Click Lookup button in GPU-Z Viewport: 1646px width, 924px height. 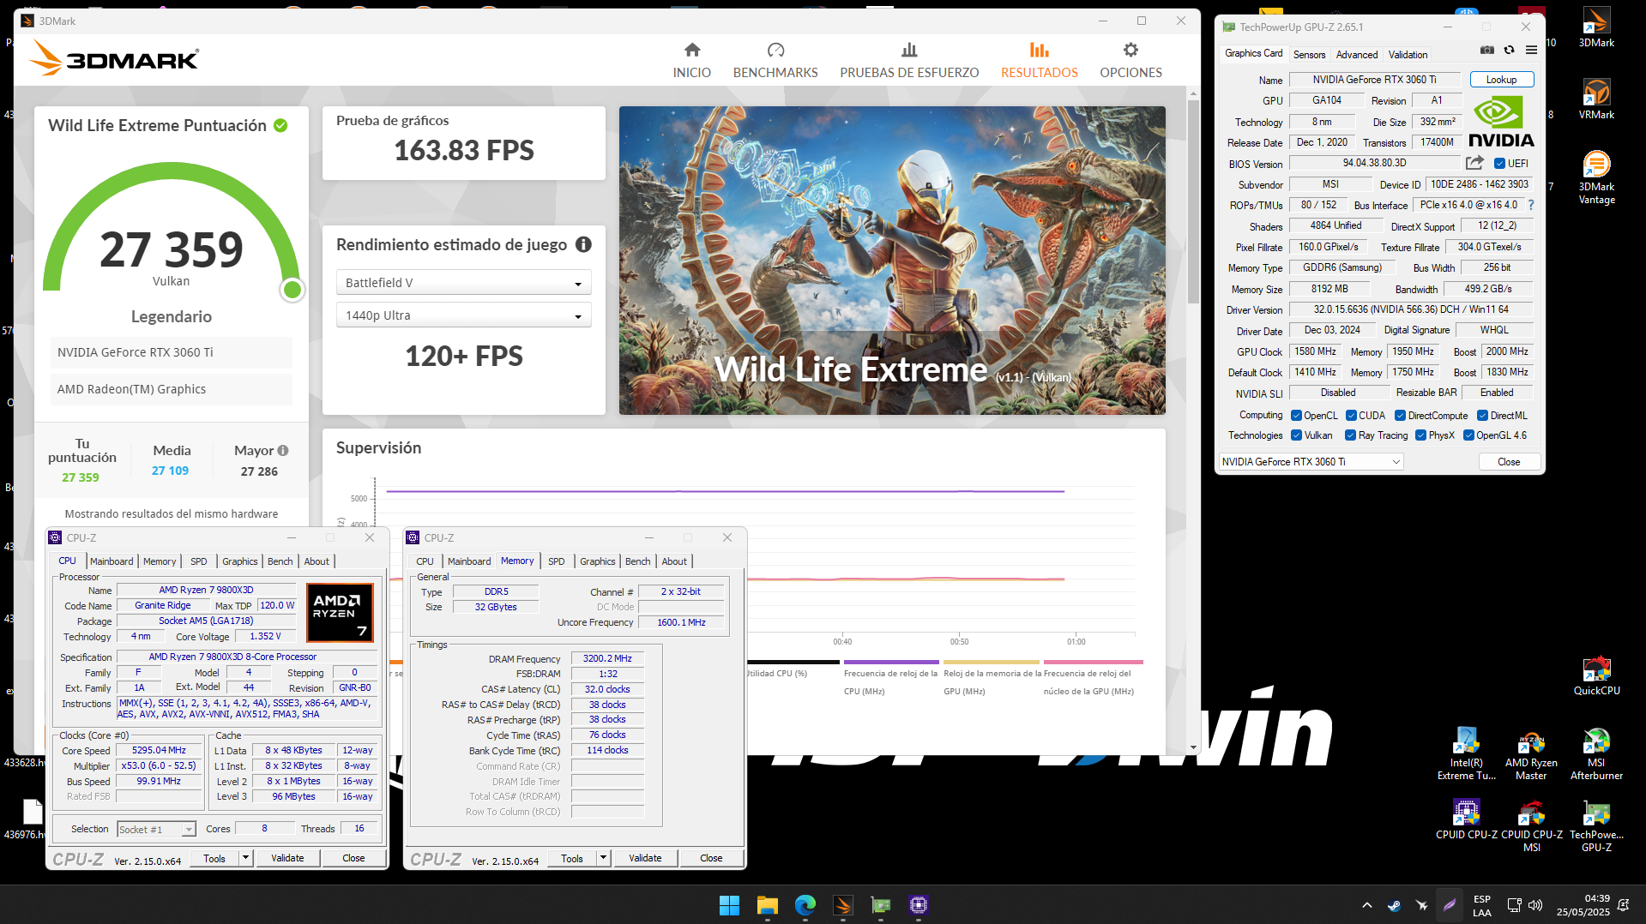(1501, 80)
